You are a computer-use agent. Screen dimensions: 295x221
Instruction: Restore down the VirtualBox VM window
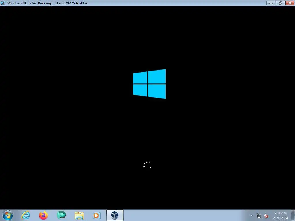[x=280, y=3]
